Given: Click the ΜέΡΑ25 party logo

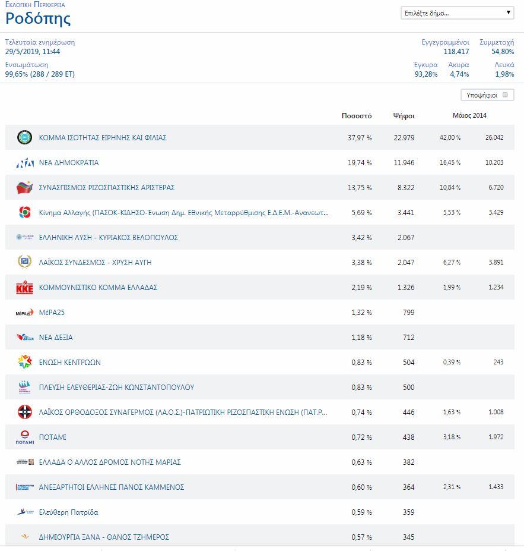Looking at the screenshot, I should 24,313.
